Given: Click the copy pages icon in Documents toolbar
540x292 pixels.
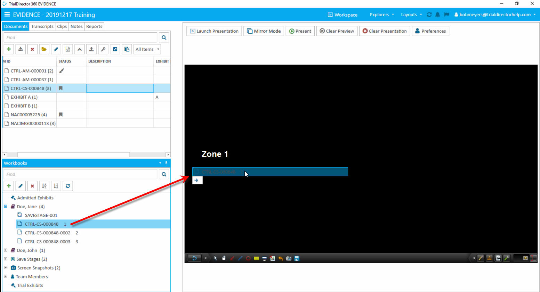Looking at the screenshot, I should coord(127,49).
